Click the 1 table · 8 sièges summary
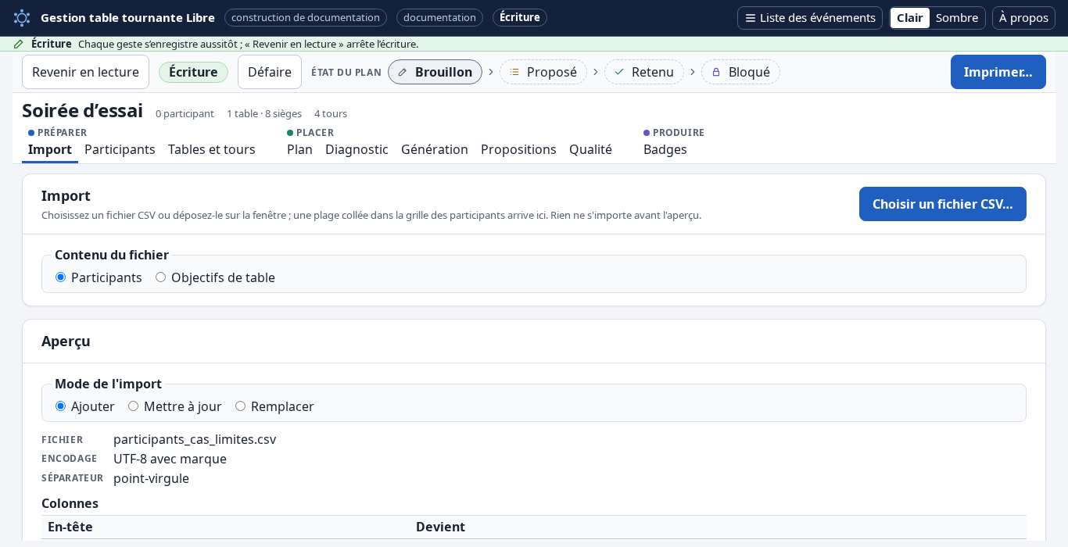1068x547 pixels. pyautogui.click(x=264, y=113)
